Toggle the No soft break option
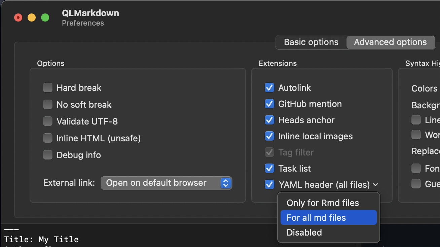 (48, 105)
